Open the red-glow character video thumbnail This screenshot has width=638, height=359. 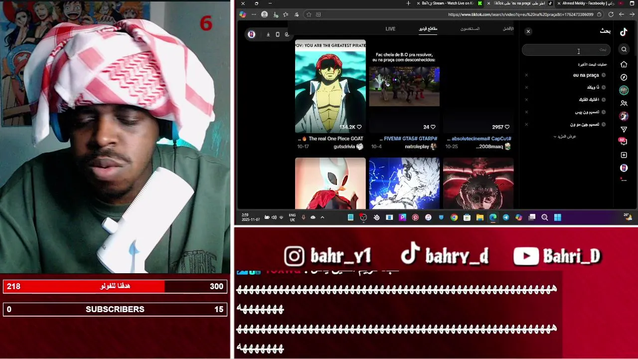pyautogui.click(x=478, y=183)
